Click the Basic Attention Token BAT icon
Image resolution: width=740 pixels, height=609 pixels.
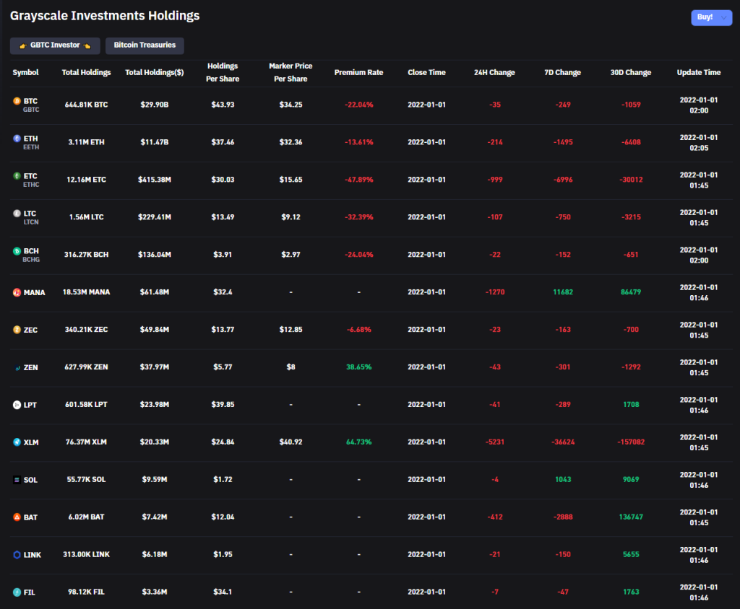[x=17, y=517]
